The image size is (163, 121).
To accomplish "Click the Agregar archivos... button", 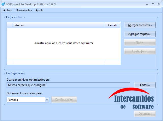I will 140,25.
